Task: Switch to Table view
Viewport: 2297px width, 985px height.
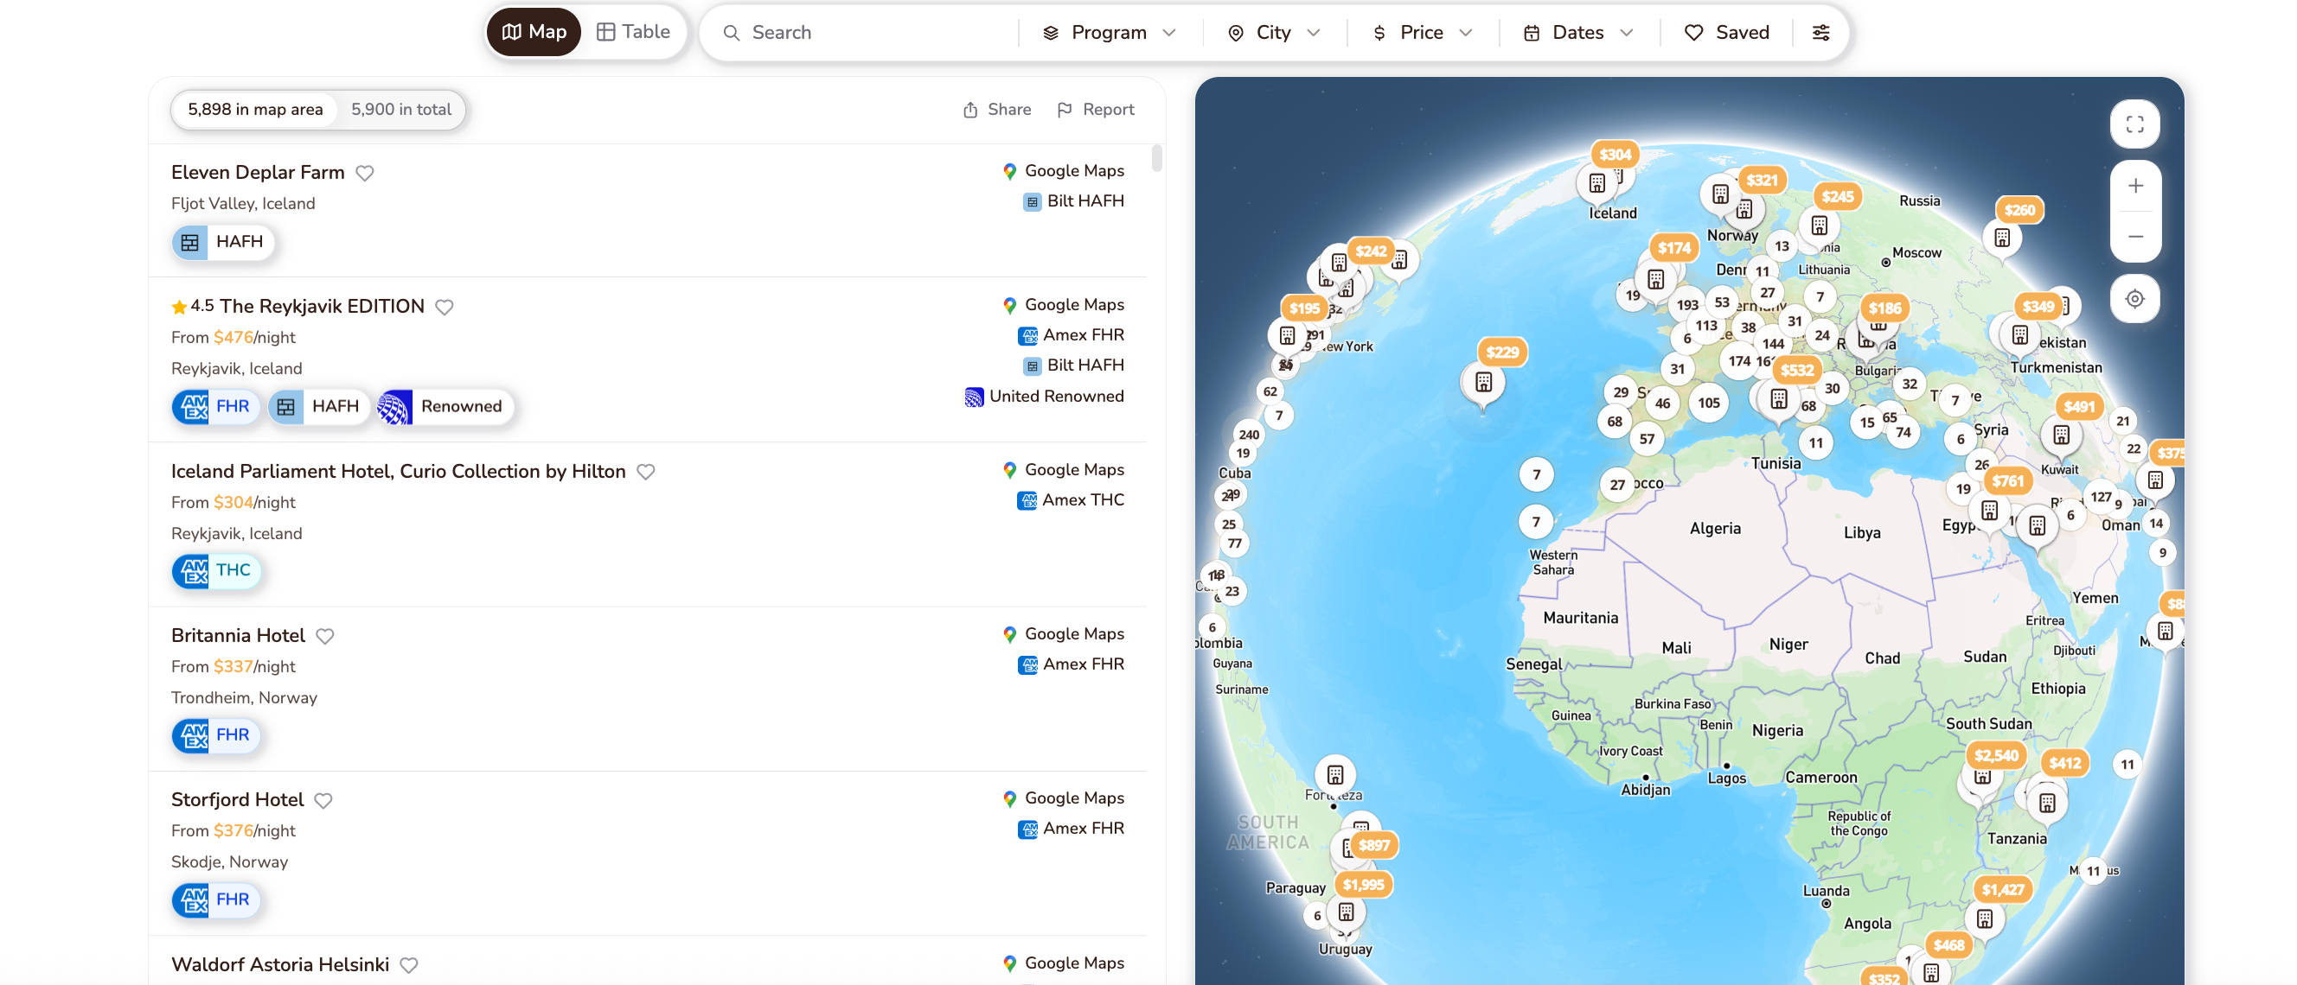Action: point(633,32)
